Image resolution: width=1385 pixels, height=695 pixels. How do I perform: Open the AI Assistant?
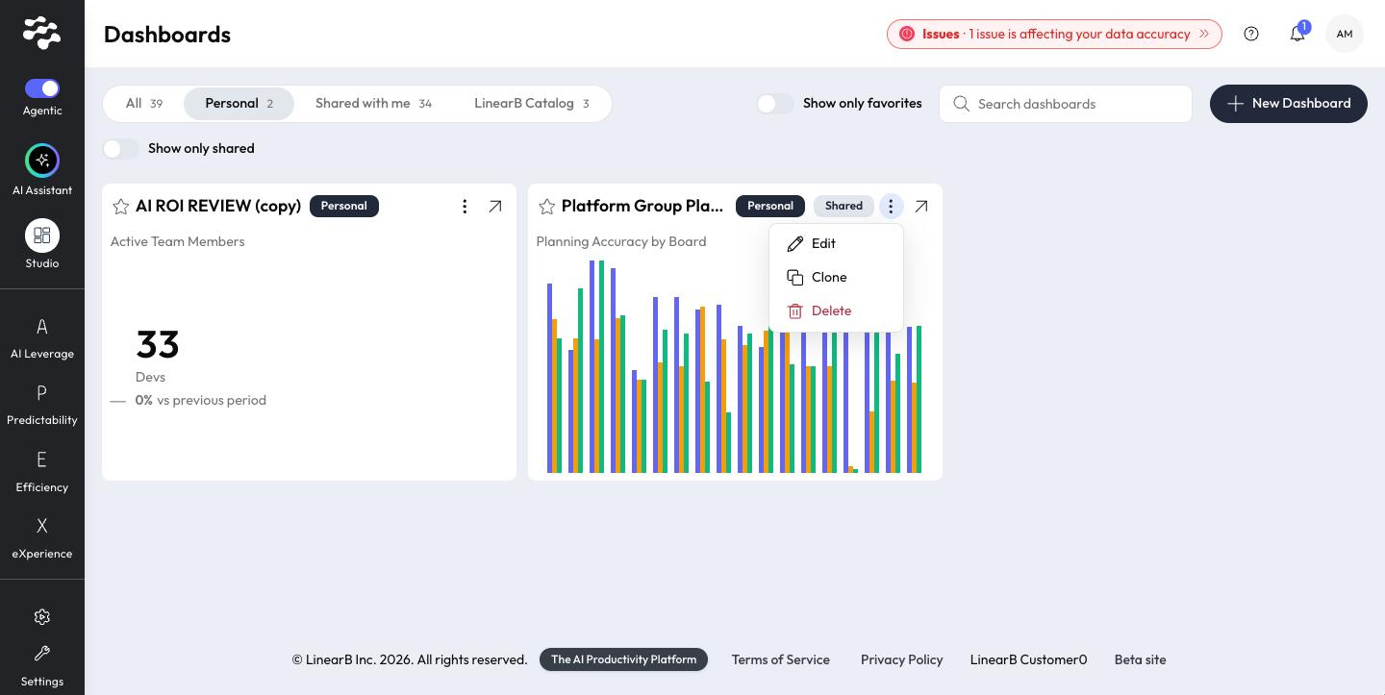pos(42,170)
